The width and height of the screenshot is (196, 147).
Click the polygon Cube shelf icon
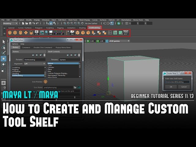(x=15, y=33)
